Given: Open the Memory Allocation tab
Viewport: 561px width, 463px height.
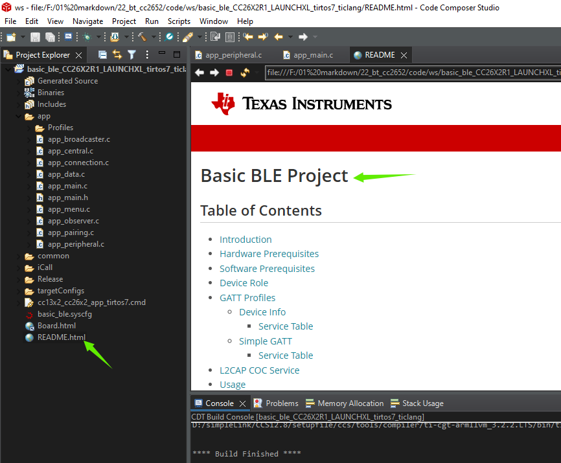Looking at the screenshot, I should click(345, 403).
